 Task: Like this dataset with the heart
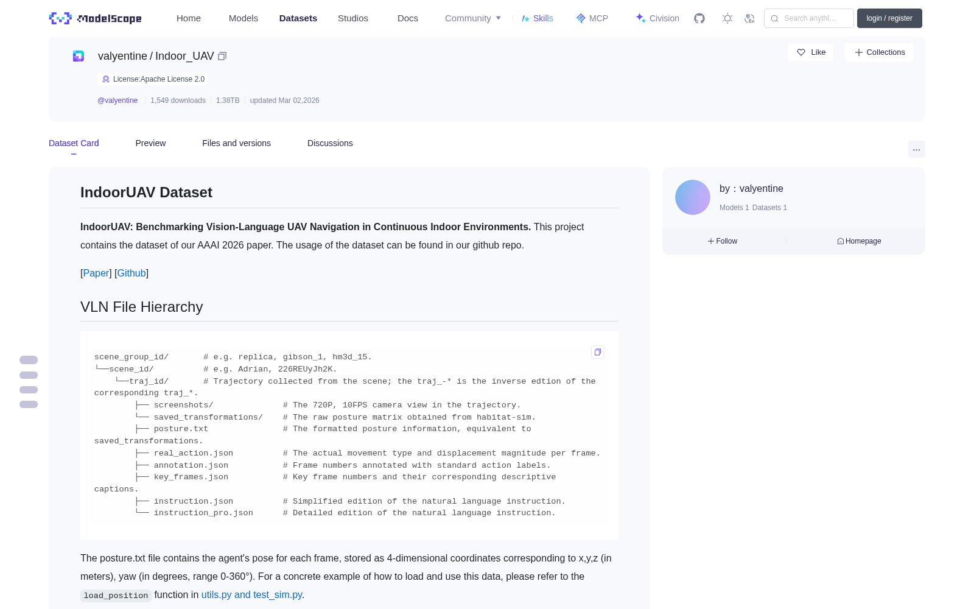point(811,52)
